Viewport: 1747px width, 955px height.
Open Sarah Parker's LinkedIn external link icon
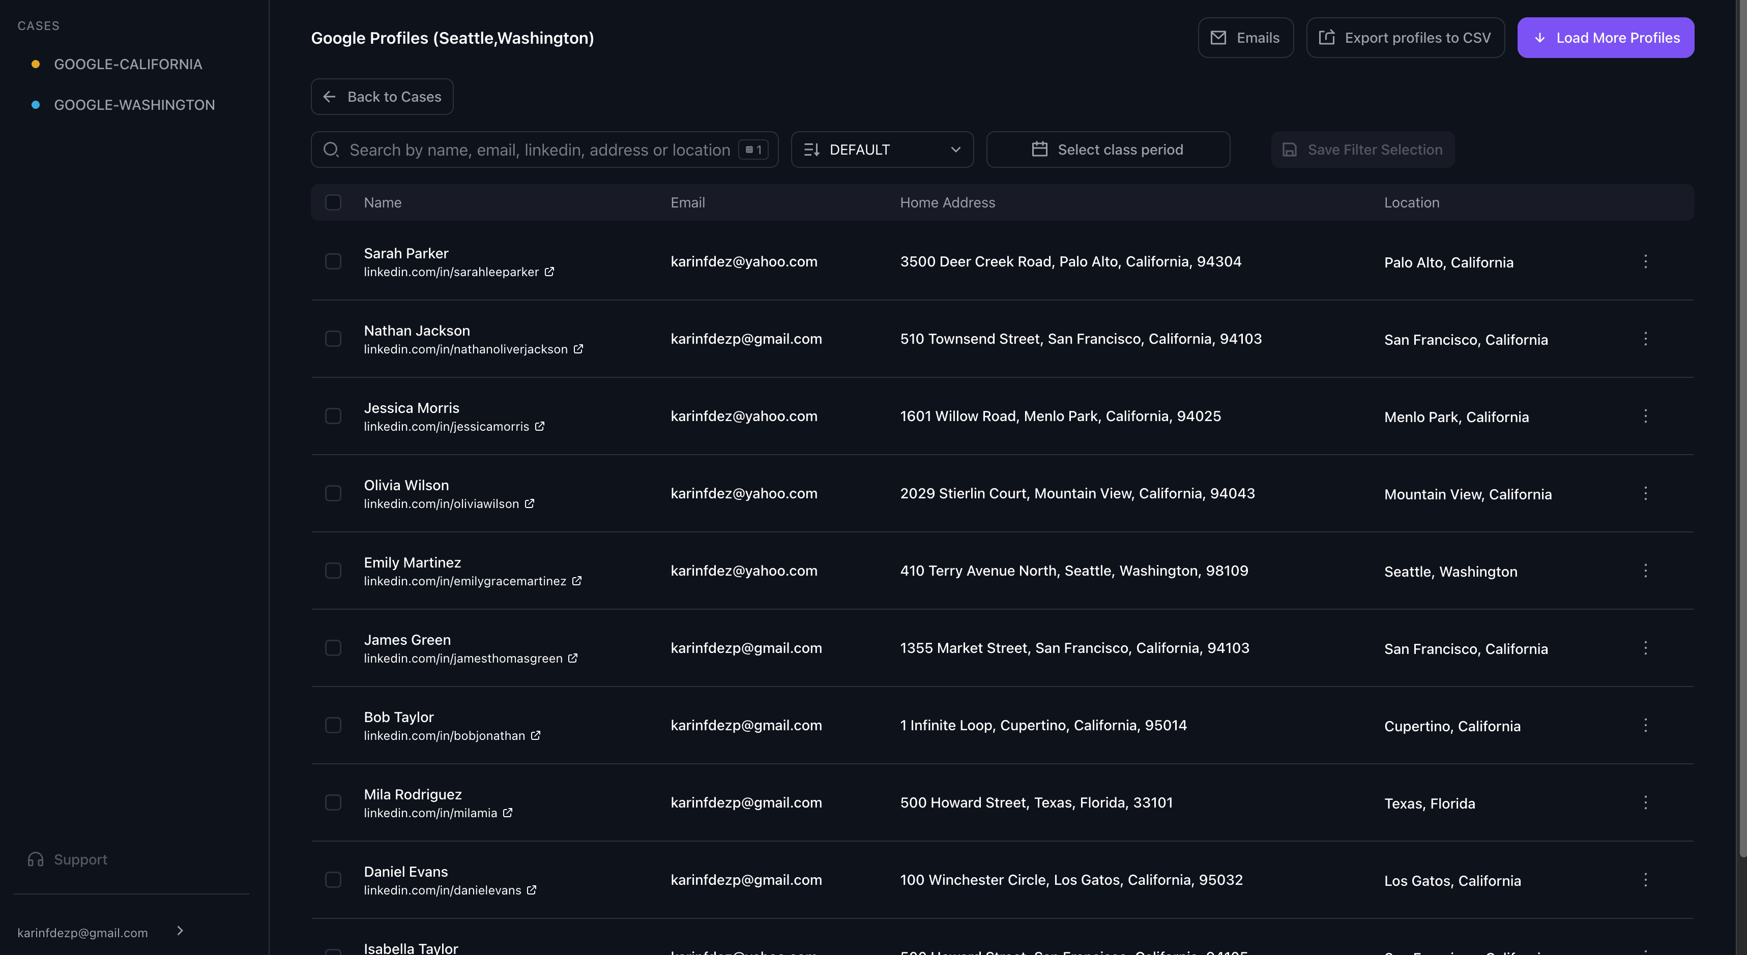pyautogui.click(x=549, y=272)
